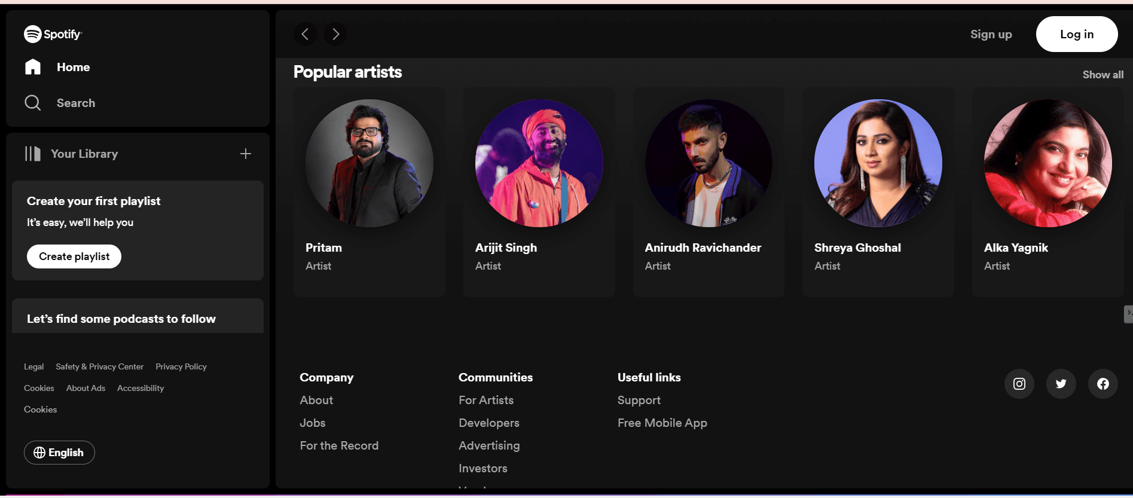Open the For Artists page

coord(485,400)
